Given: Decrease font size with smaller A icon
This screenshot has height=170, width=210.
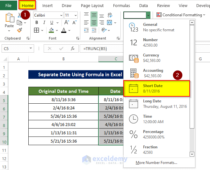Looking at the screenshot, I should 75,22.
